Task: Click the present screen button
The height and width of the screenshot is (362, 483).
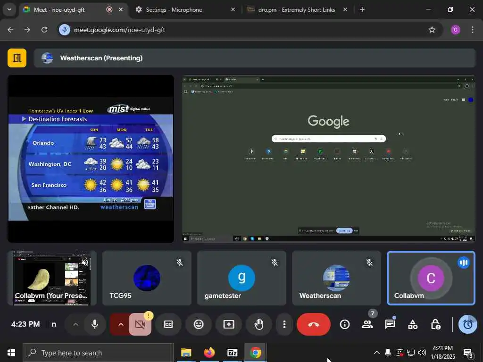Action: (x=229, y=324)
